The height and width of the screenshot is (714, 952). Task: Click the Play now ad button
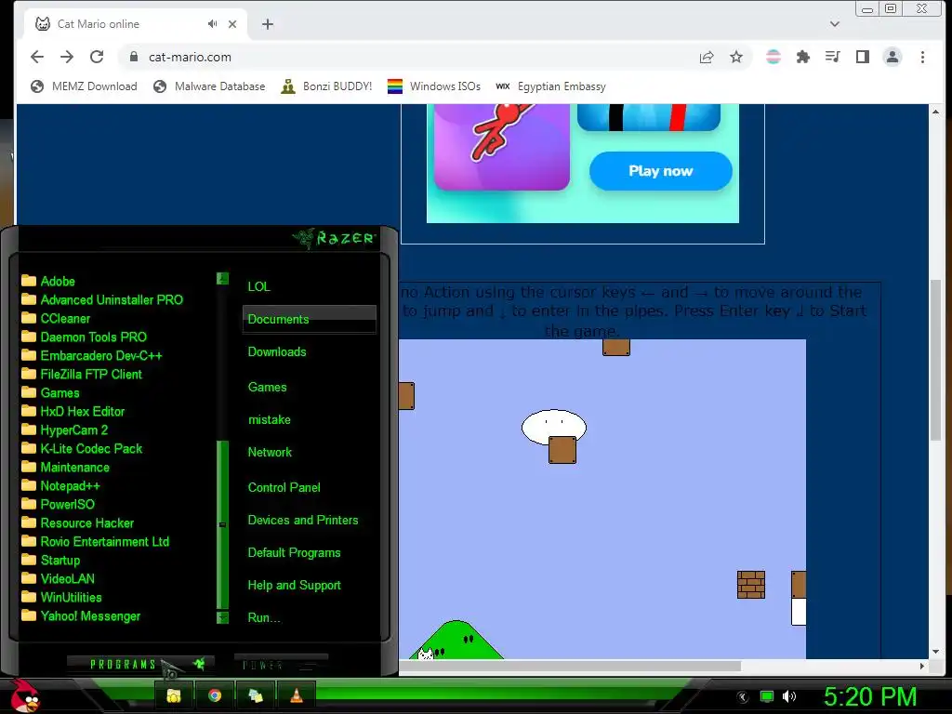click(661, 171)
